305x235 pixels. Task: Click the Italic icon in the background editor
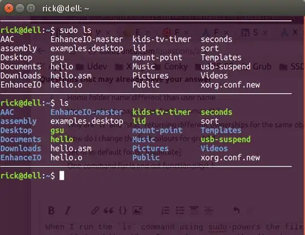point(68,210)
